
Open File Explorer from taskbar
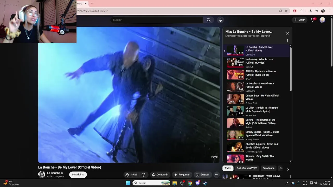coord(175,183)
